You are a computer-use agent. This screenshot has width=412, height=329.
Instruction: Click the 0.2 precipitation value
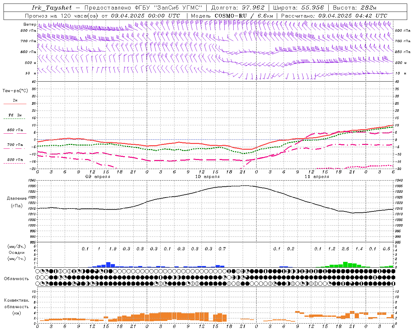tap(291, 249)
